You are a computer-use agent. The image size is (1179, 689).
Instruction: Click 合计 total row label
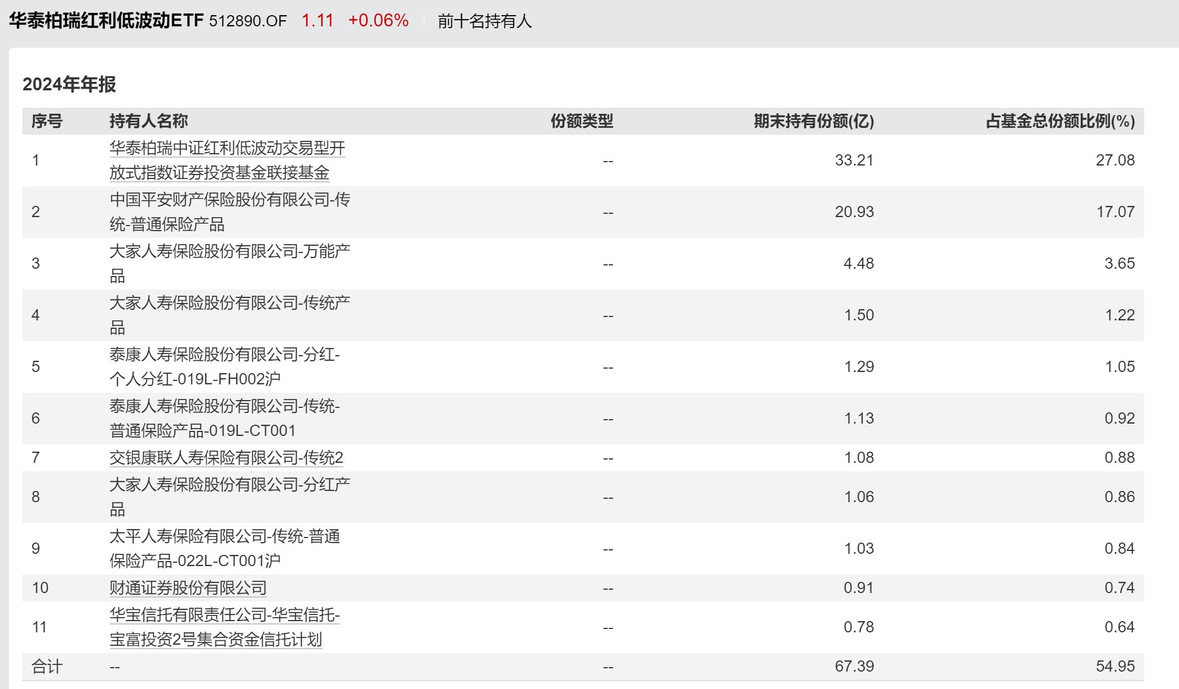coord(47,667)
